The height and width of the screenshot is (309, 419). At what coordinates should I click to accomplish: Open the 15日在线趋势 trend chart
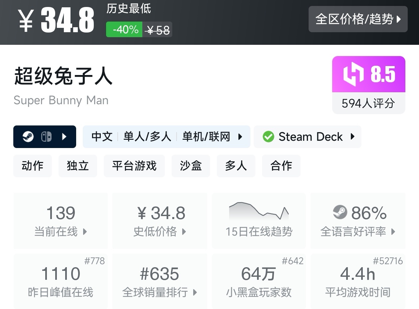tap(259, 221)
